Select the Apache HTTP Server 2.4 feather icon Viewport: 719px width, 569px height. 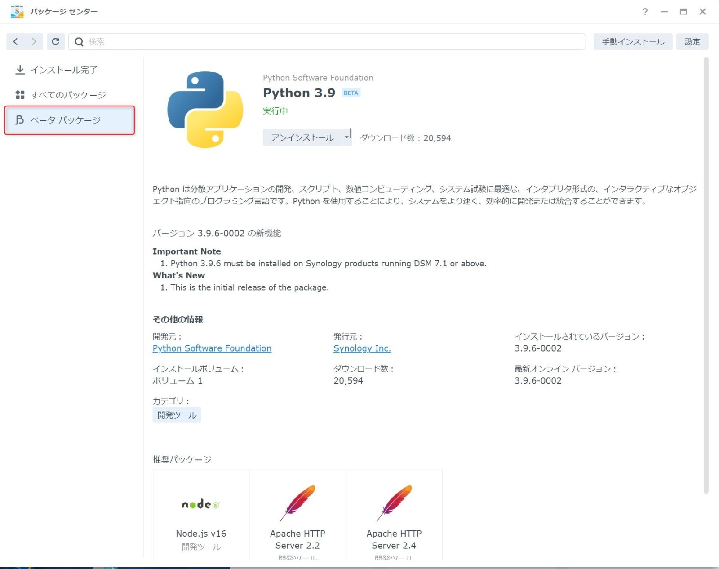pos(394,503)
